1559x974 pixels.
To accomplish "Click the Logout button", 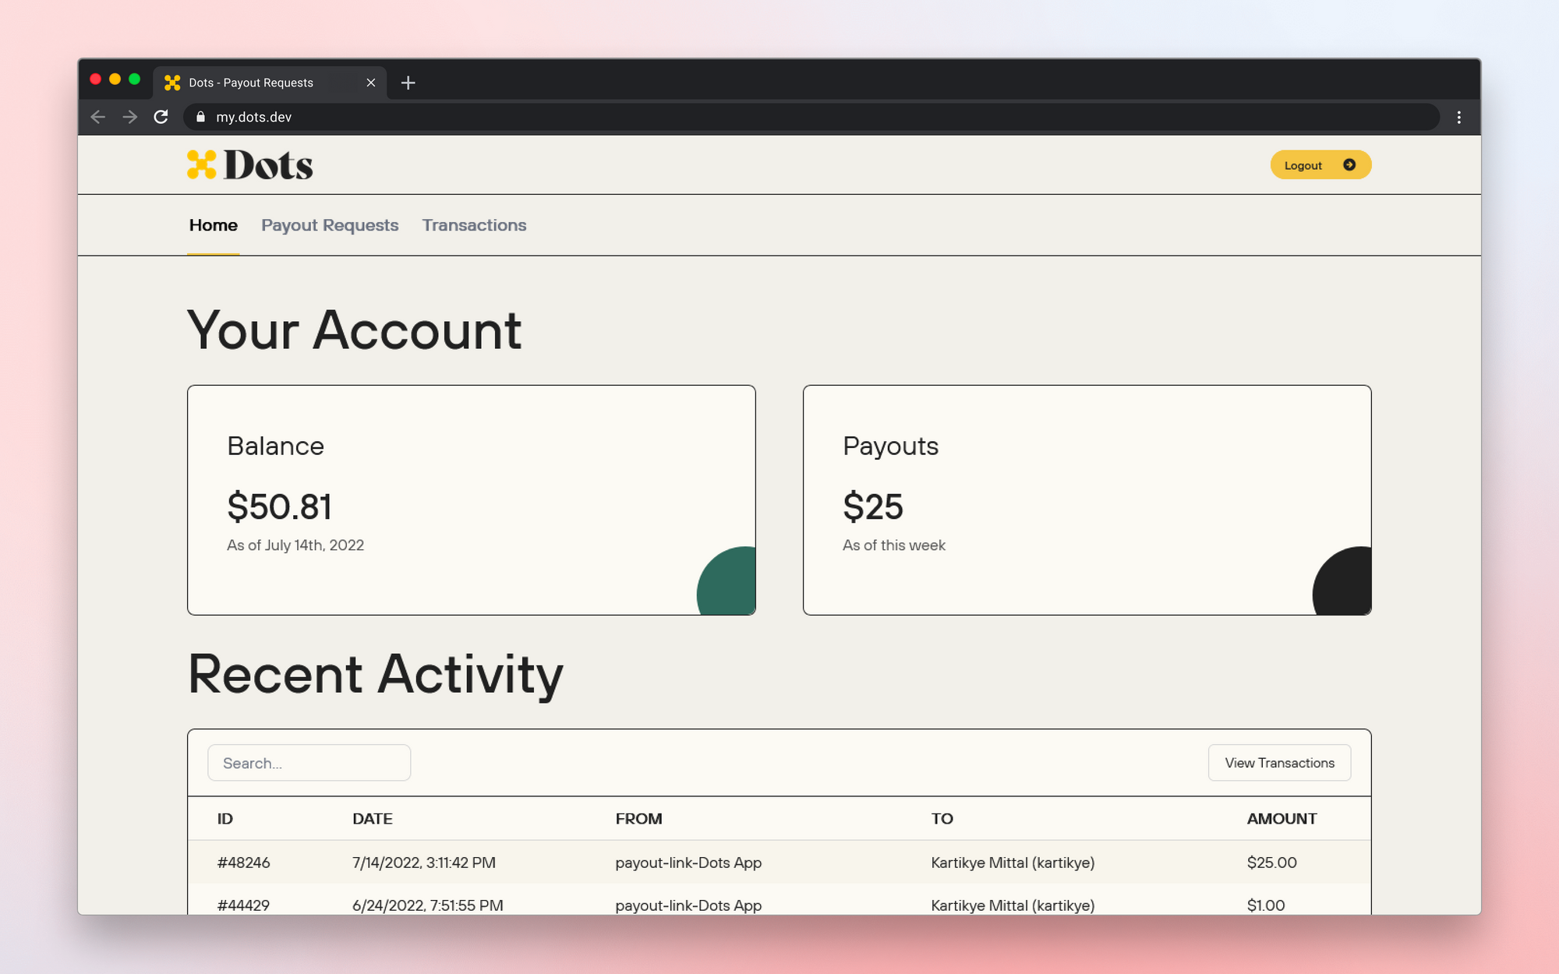I will [1320, 165].
